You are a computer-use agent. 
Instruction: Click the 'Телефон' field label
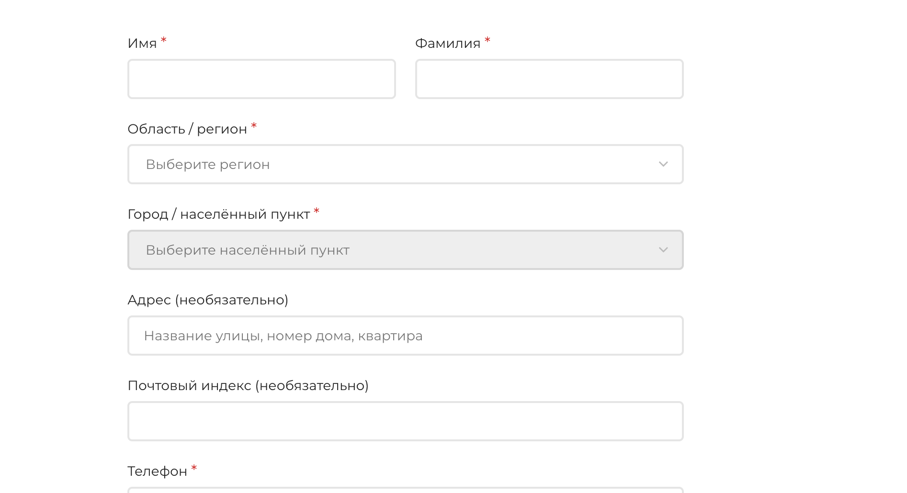coord(157,471)
